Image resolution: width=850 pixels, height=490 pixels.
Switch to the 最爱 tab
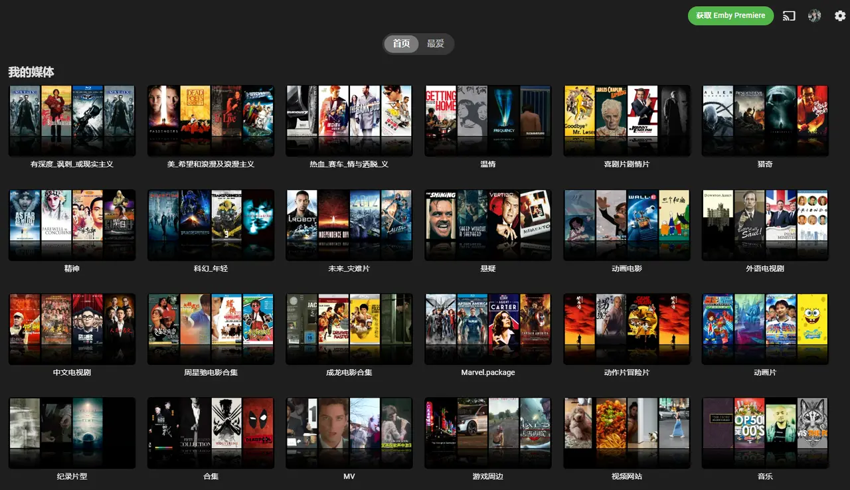[x=436, y=44]
